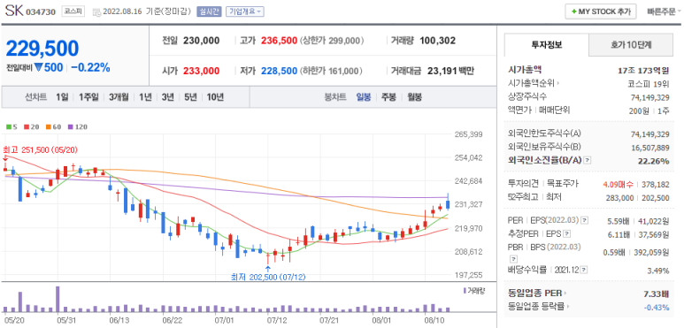
Task: Open the 동일업종 PER link
Action: 538,294
